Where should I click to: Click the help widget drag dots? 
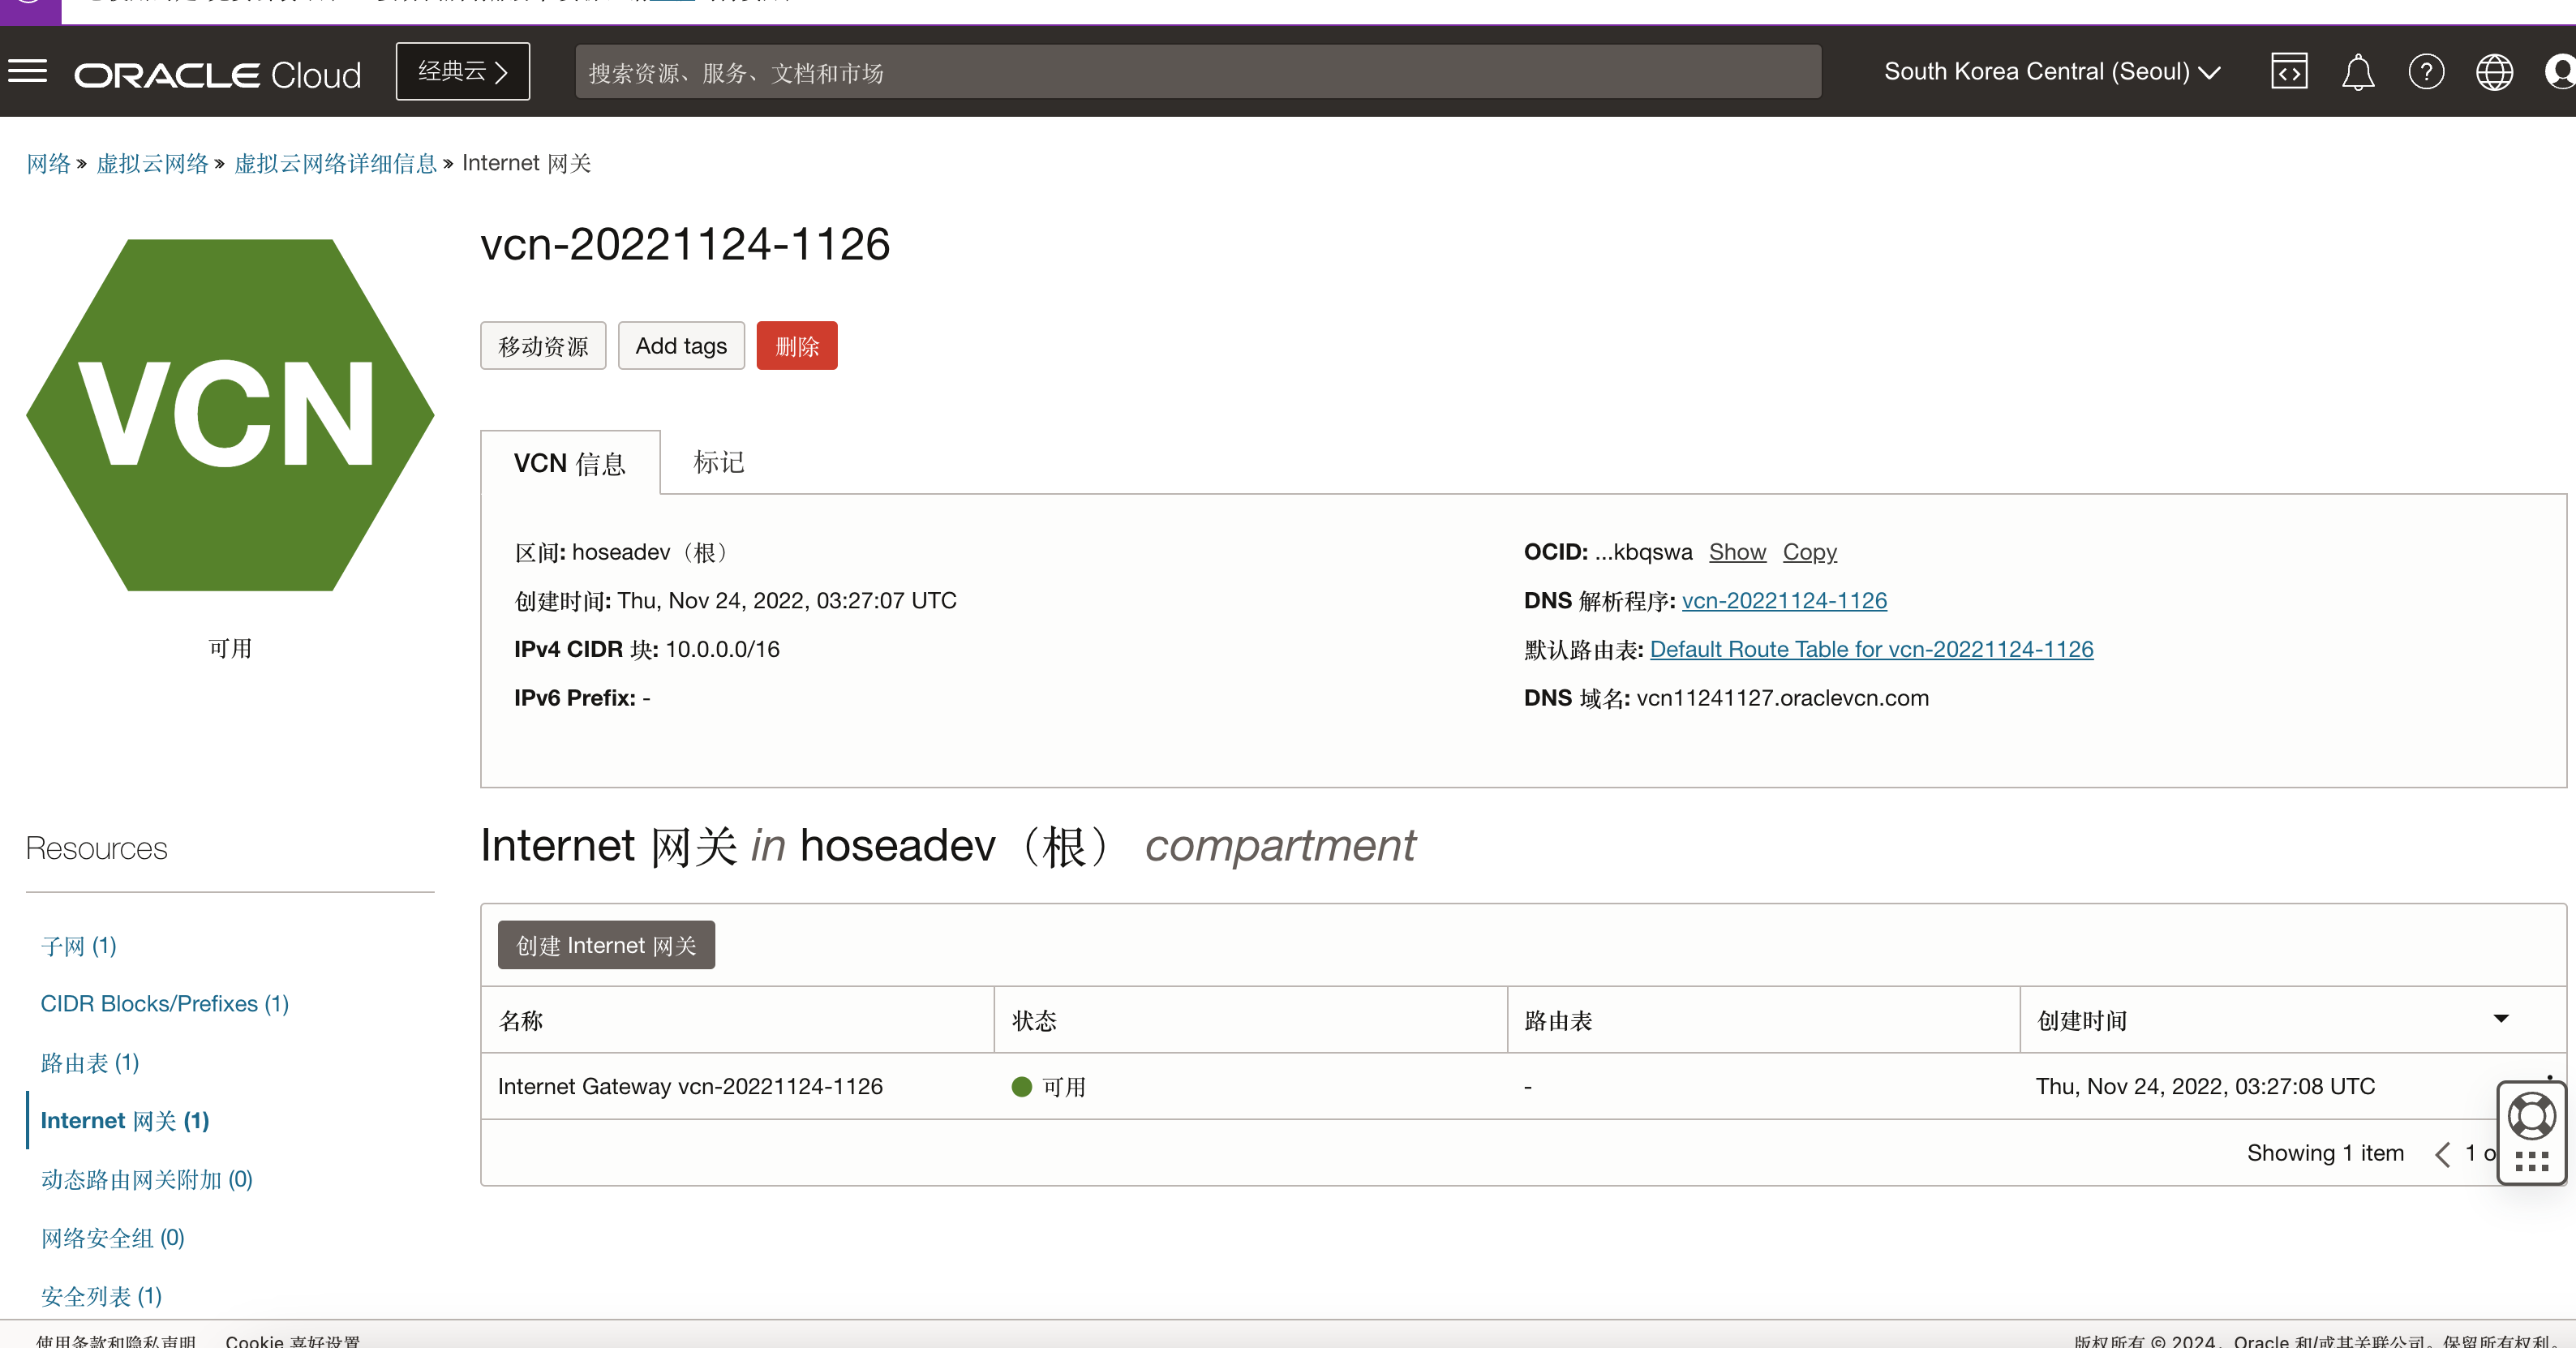click(x=2531, y=1160)
